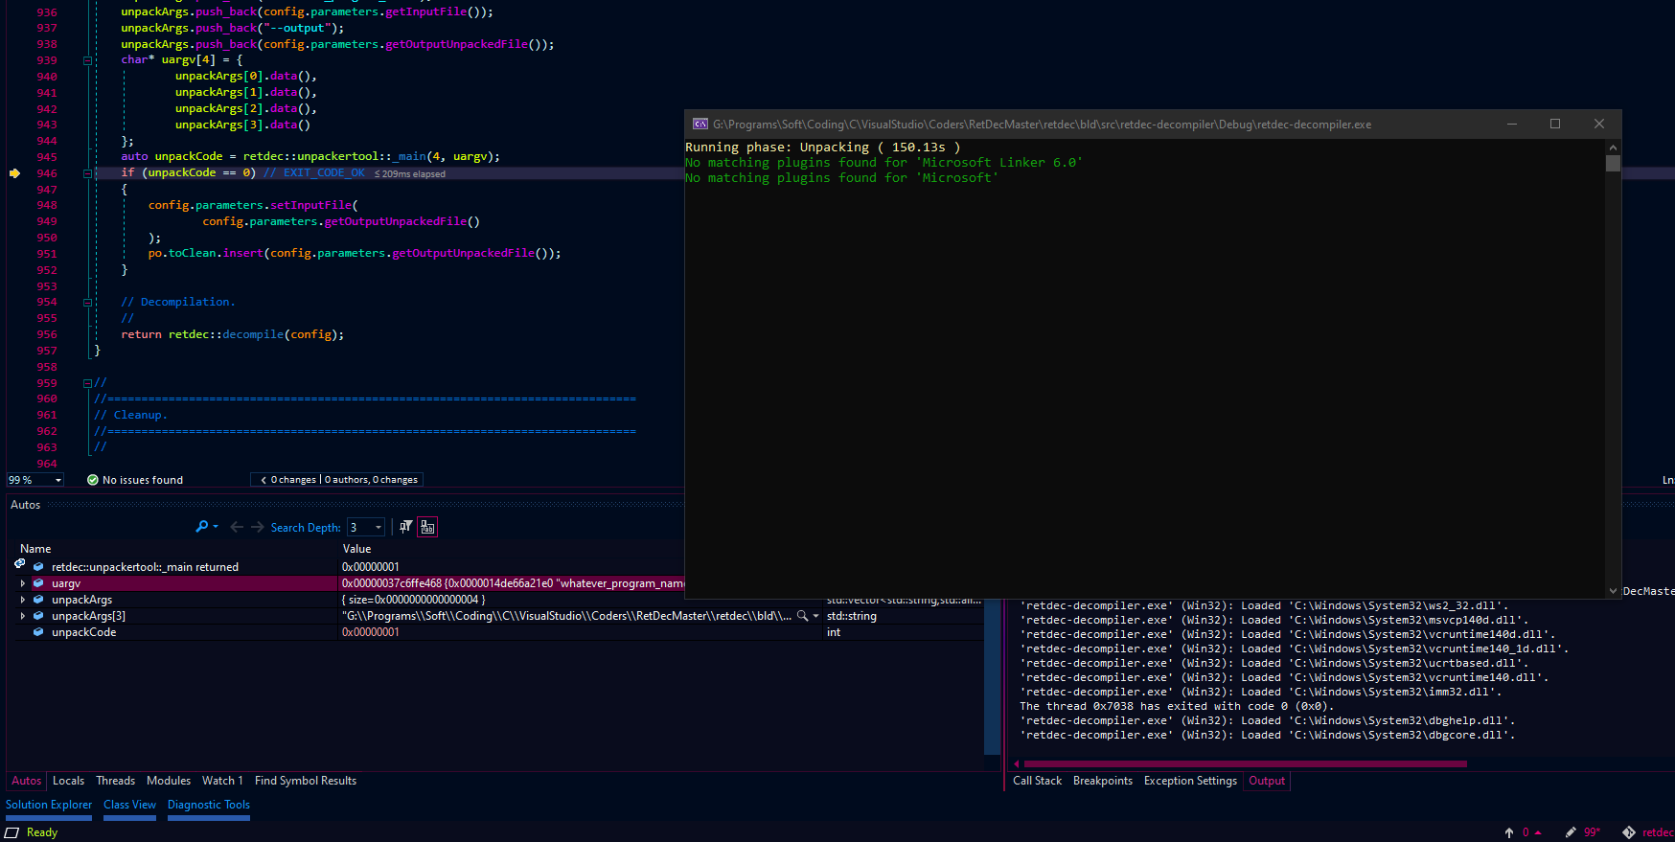Screen dimensions: 1675x842
Task: Click the green No issues found checkmark
Action: click(93, 480)
